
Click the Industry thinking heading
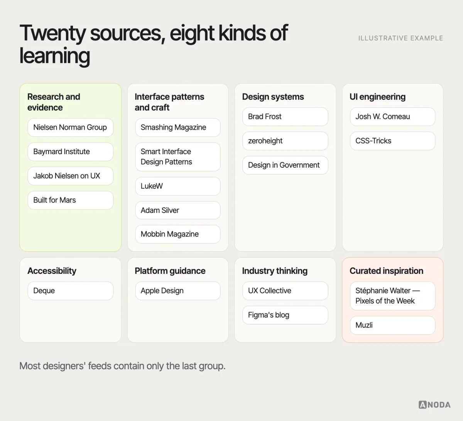click(275, 271)
